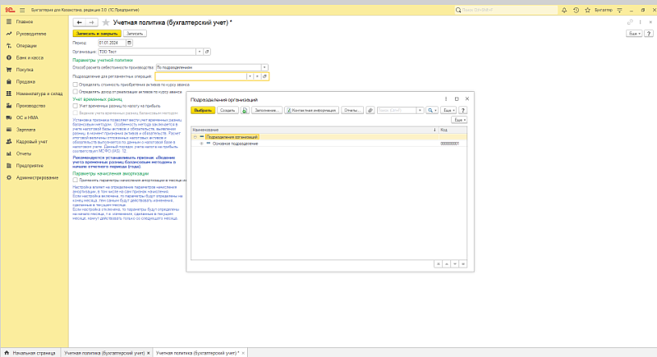This screenshot has width=657, height=357.
Task: Click the back arrow navigation button
Action: click(78, 22)
